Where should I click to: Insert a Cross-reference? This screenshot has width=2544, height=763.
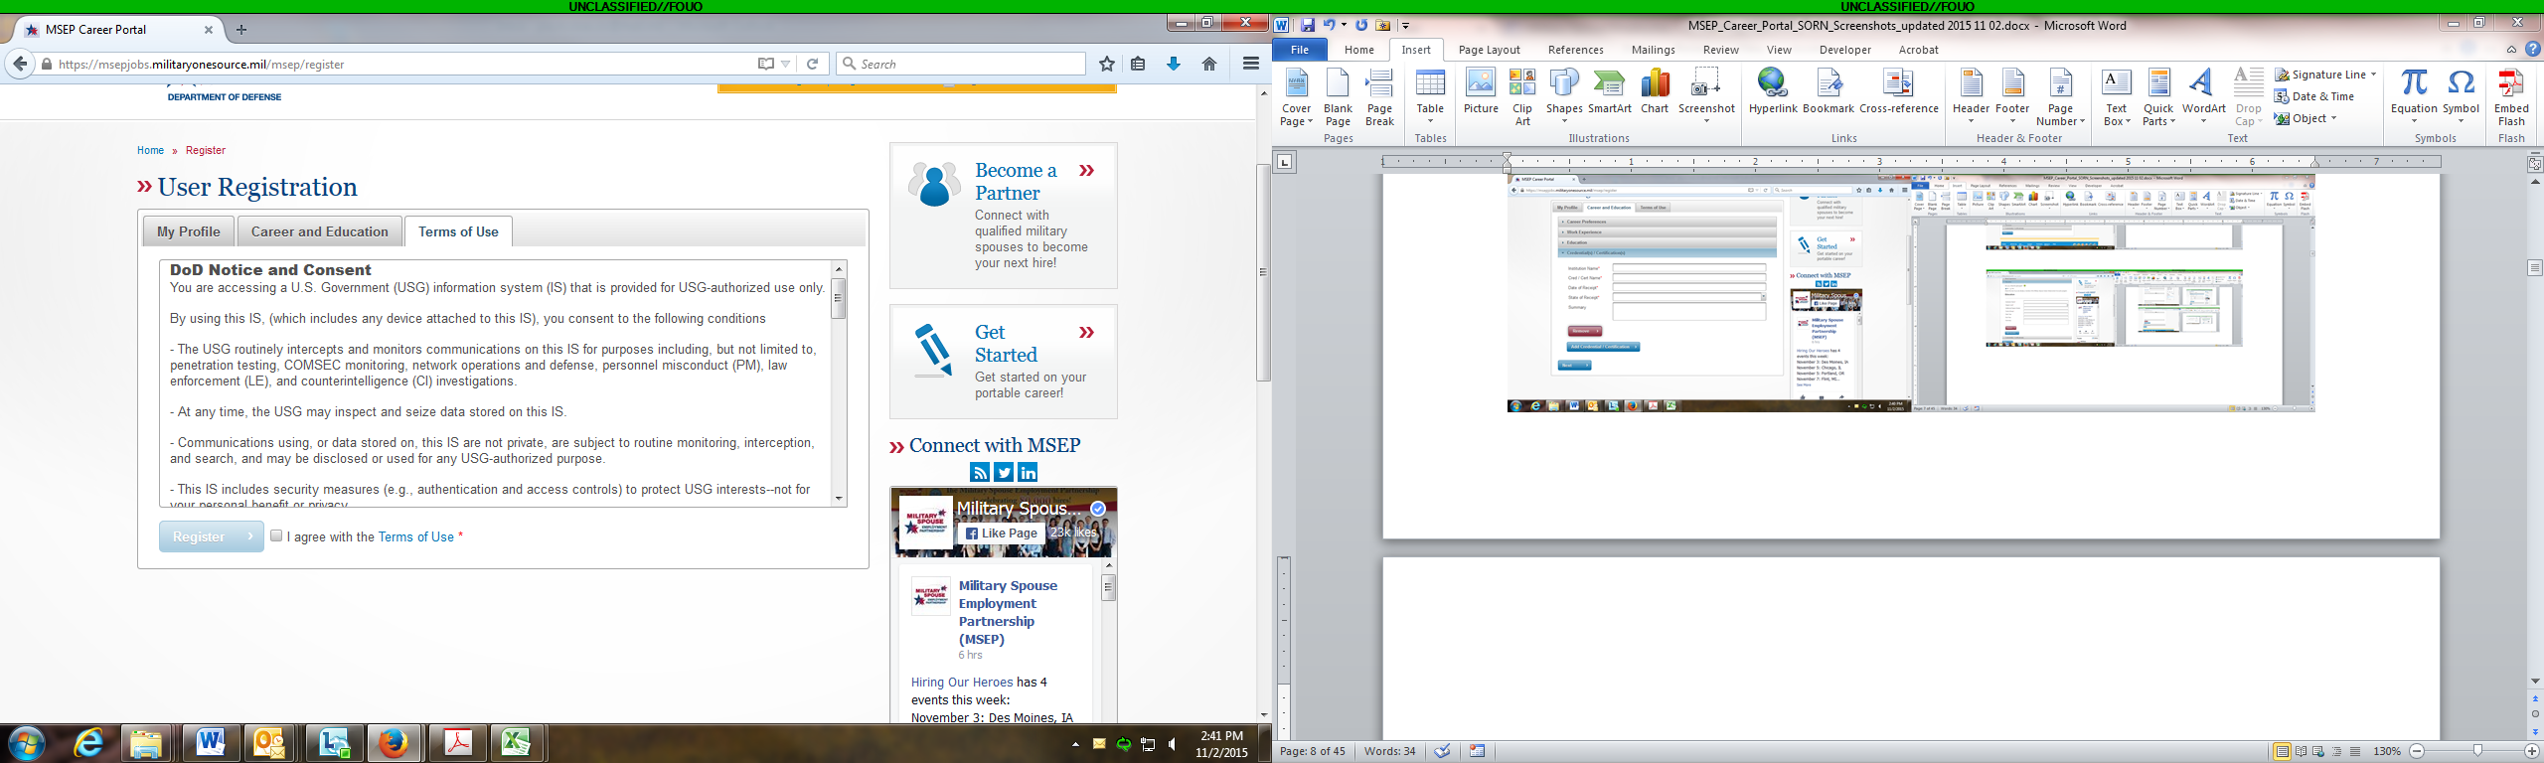pyautogui.click(x=1899, y=91)
